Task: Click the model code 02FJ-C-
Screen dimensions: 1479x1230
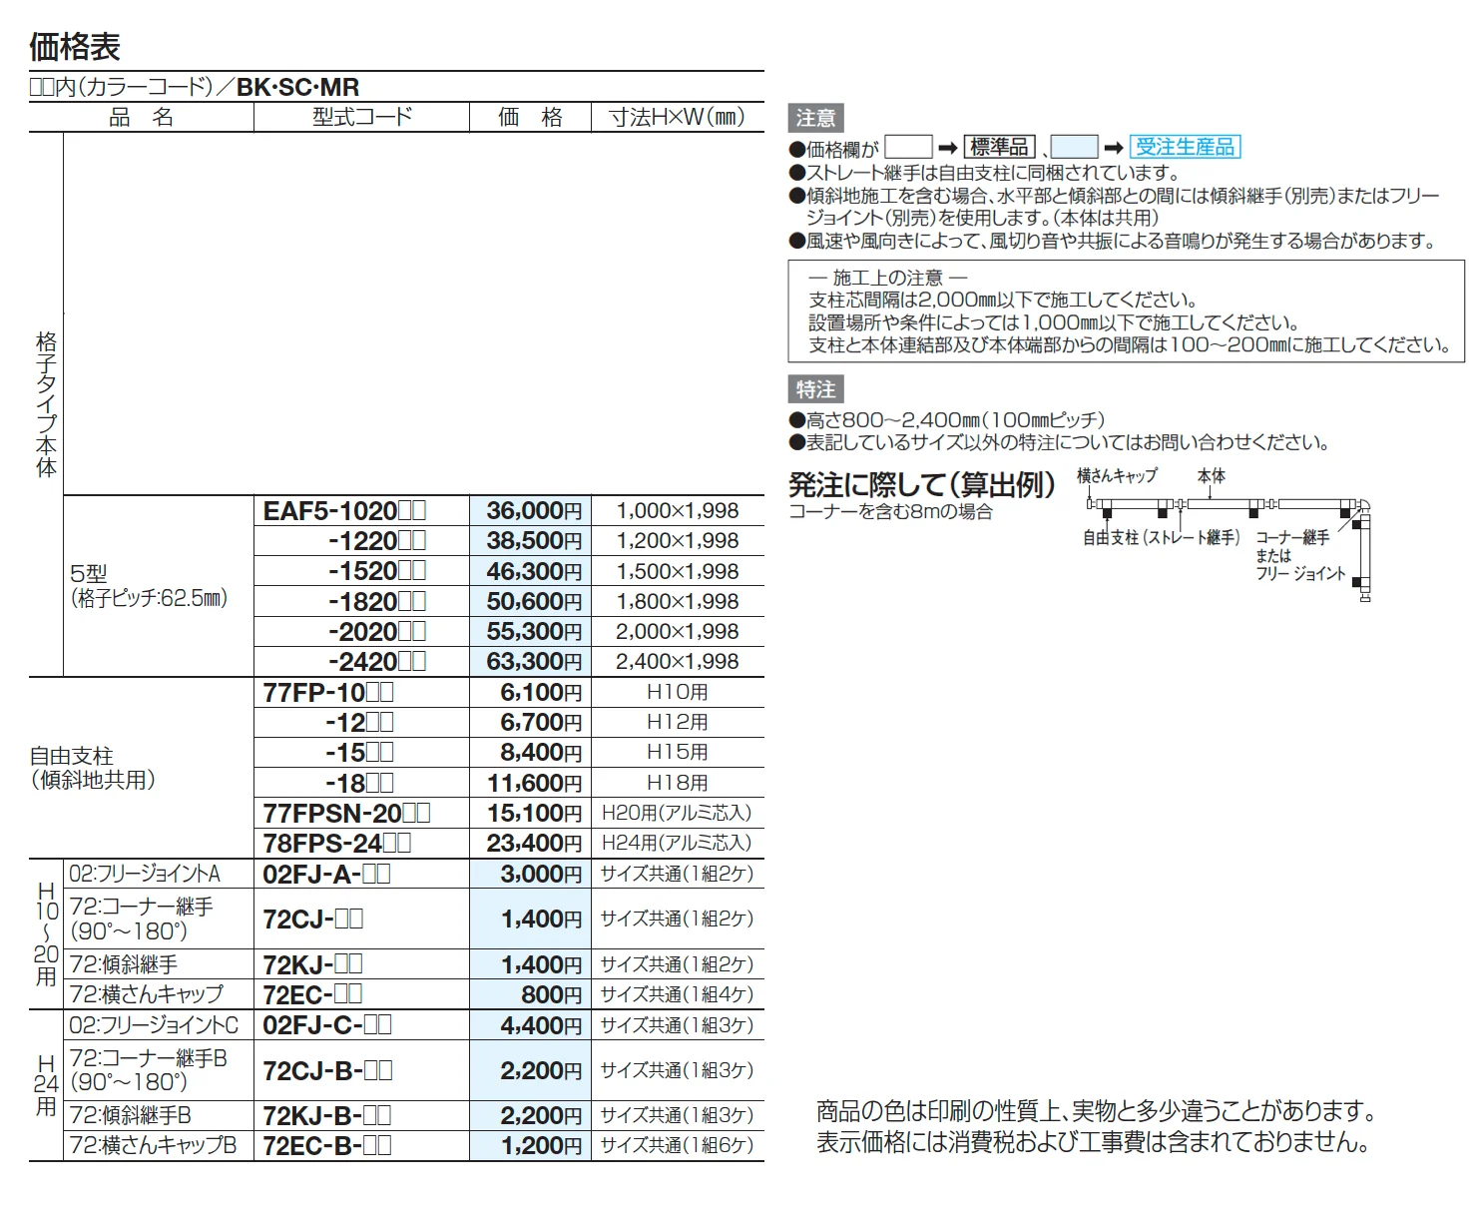Action: (x=327, y=1025)
